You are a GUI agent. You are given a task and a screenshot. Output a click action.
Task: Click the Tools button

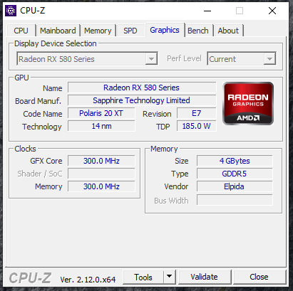tap(143, 277)
